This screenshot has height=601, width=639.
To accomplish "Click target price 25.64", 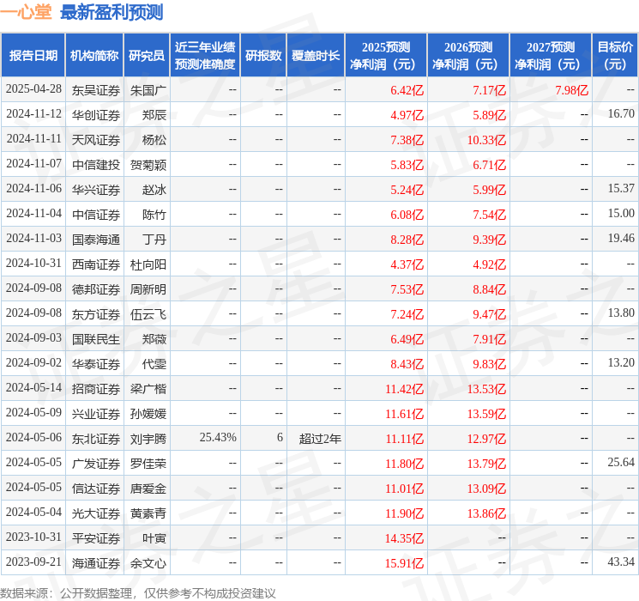I will coord(621,462).
